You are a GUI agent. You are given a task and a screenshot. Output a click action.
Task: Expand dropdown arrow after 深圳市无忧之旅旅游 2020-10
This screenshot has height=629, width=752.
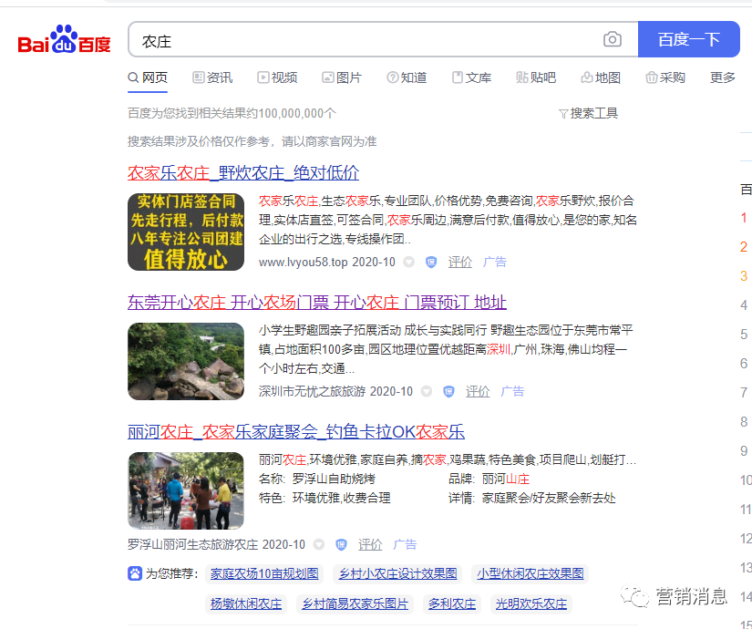click(427, 391)
